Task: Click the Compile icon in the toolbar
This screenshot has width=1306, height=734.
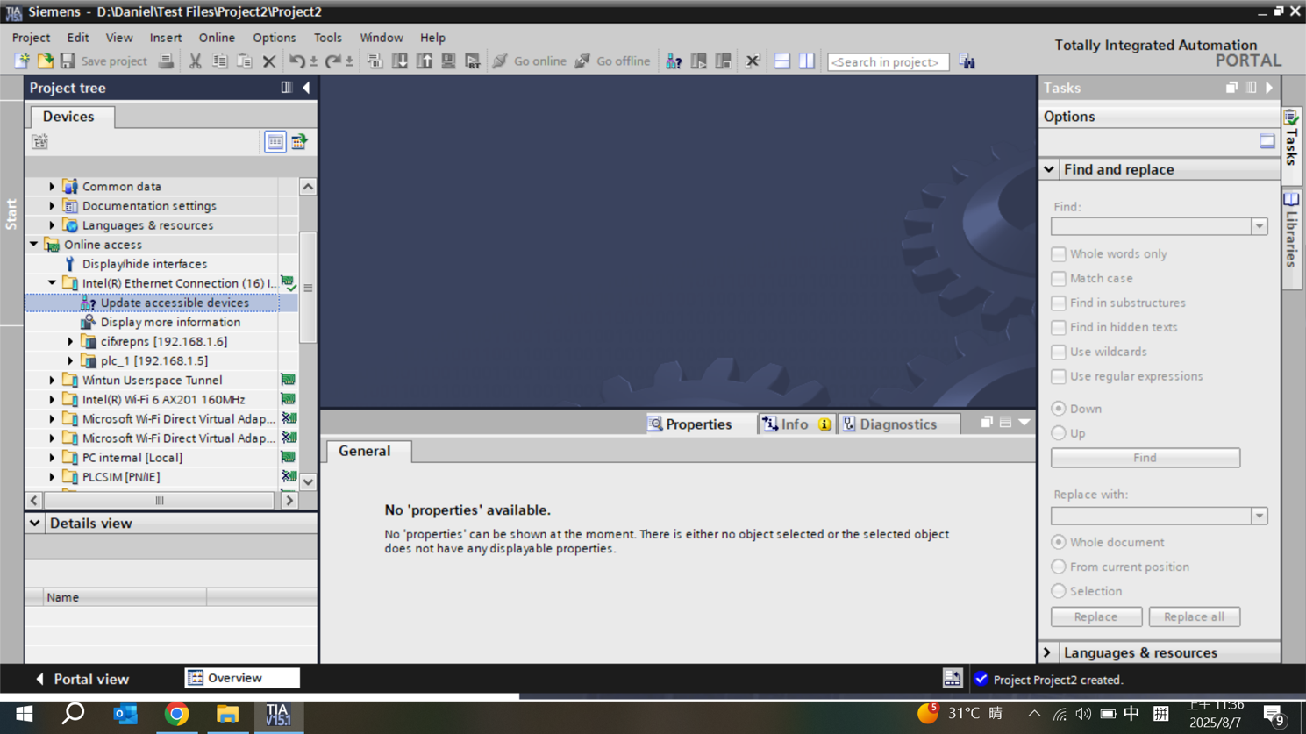Action: point(375,61)
